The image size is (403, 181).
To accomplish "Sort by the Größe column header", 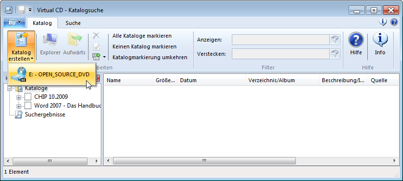I will point(165,80).
